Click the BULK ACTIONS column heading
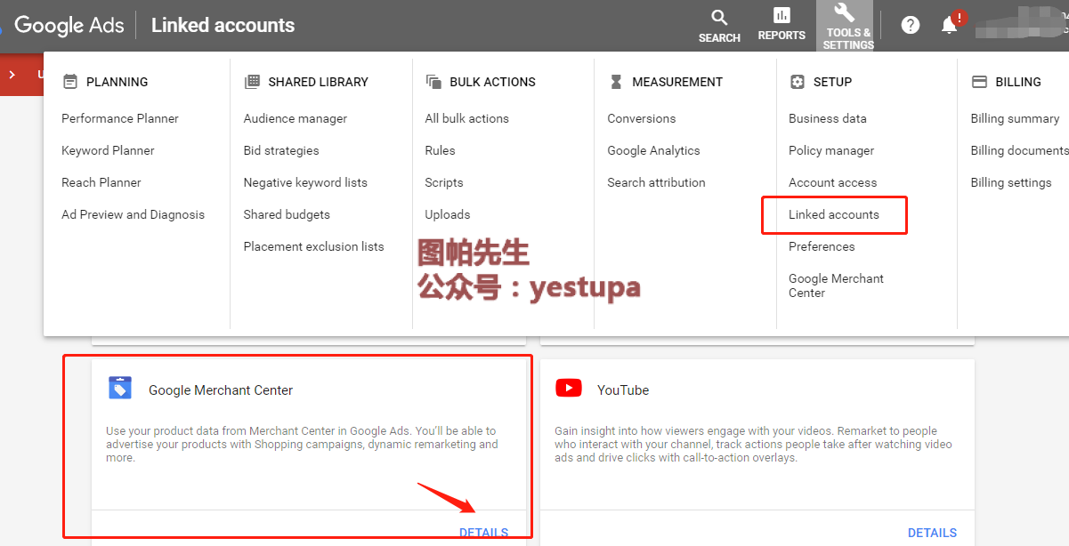 492,82
